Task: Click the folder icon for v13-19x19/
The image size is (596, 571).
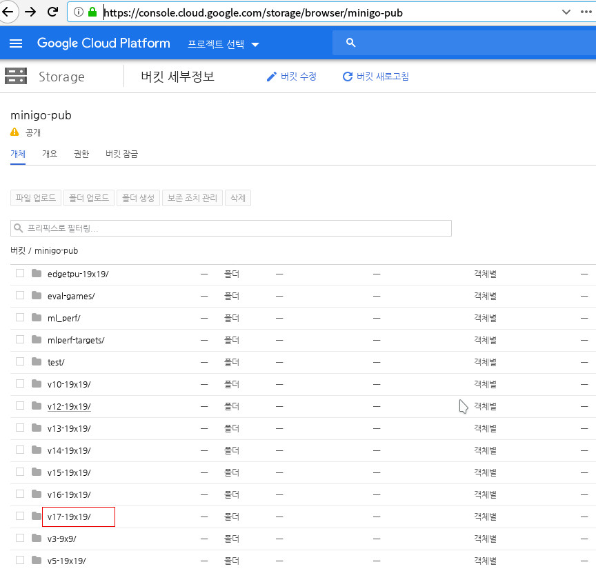Action: click(x=37, y=428)
